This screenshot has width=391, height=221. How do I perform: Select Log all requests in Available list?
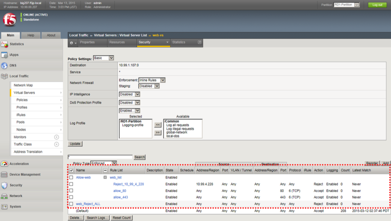coord(178,125)
